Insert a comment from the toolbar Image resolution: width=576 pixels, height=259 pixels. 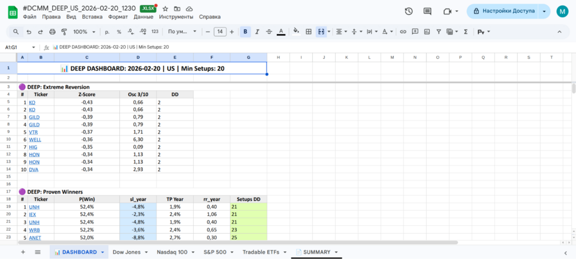[x=415, y=32]
